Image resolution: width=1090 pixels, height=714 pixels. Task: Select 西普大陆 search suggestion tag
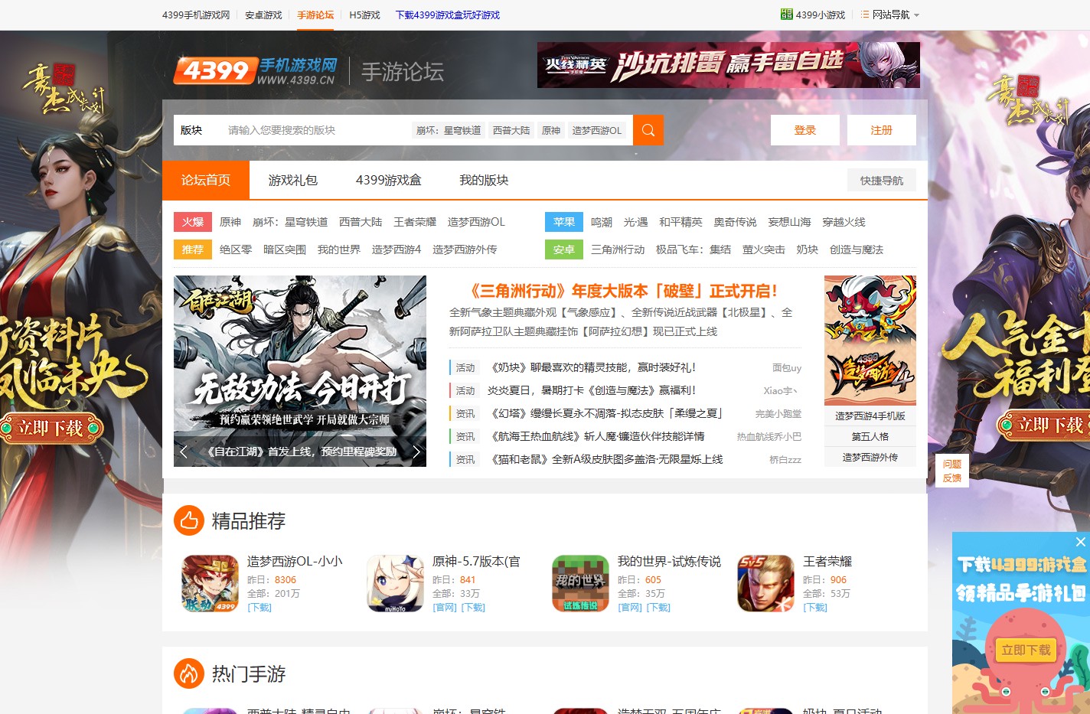pyautogui.click(x=511, y=130)
